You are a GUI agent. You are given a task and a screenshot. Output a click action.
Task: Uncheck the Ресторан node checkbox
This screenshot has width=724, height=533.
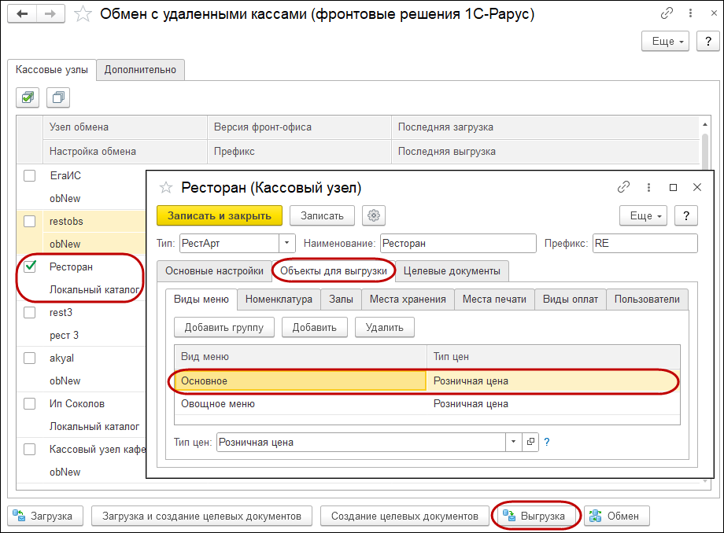click(x=30, y=266)
